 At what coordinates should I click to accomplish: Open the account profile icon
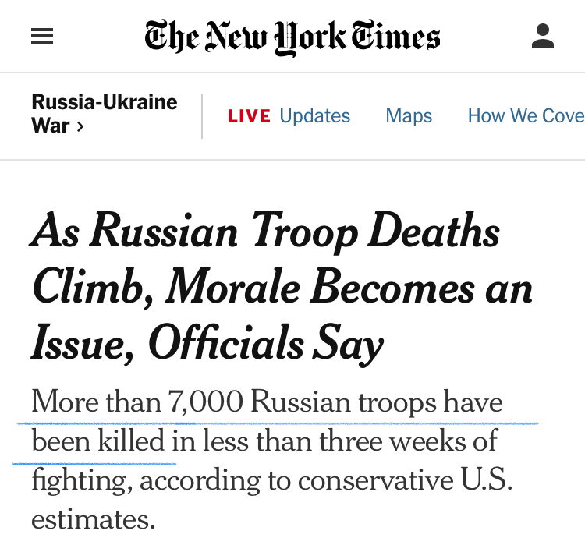[543, 36]
